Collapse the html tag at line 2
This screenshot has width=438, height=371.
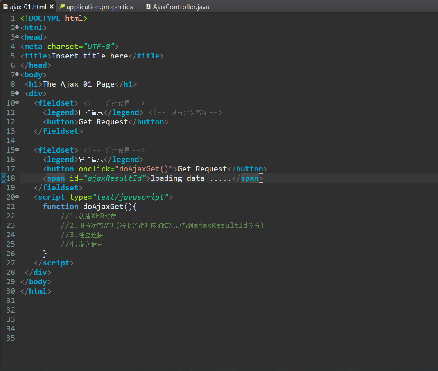[17, 27]
